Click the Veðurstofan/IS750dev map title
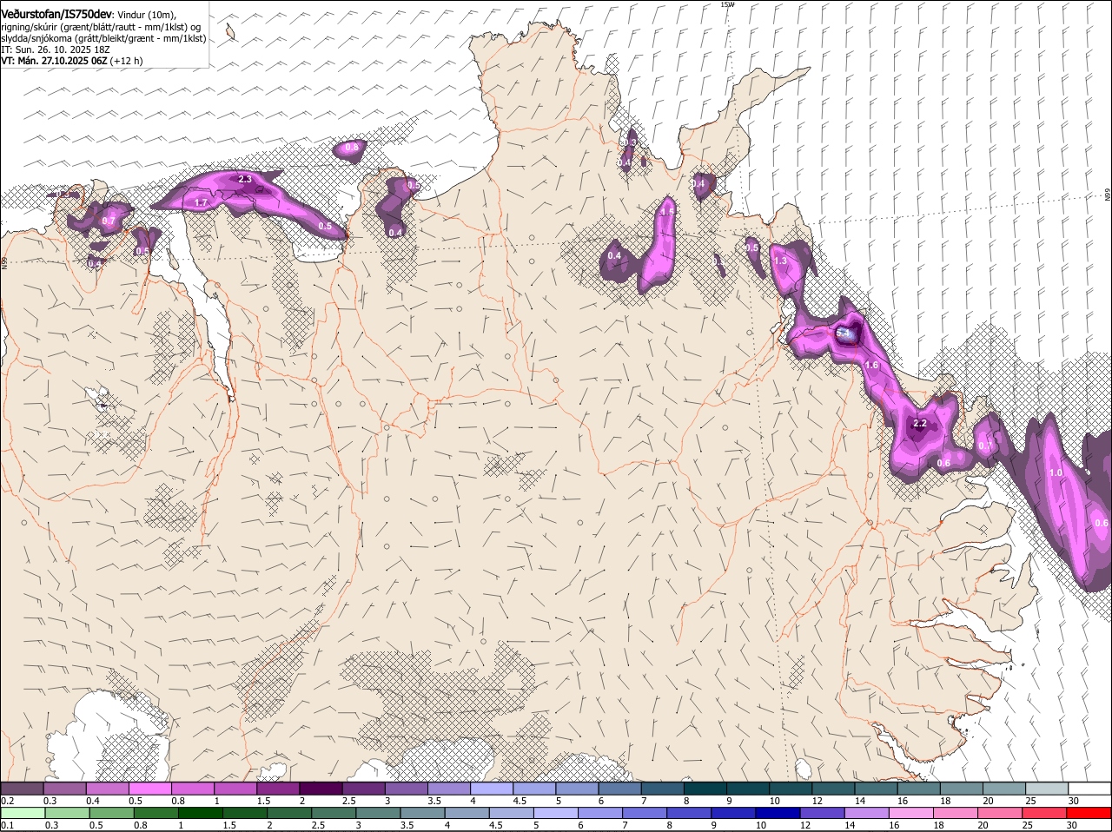The width and height of the screenshot is (1112, 832). click(56, 15)
